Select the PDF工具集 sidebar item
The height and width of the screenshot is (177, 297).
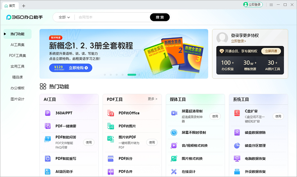click(17, 56)
